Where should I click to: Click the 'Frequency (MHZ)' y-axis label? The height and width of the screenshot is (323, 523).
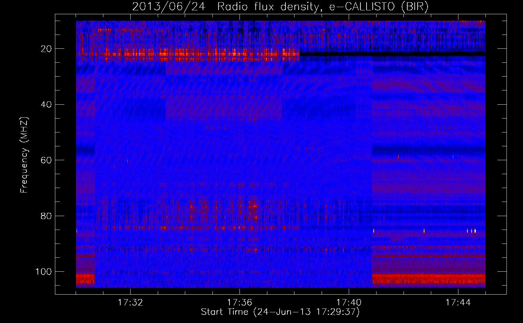click(24, 155)
